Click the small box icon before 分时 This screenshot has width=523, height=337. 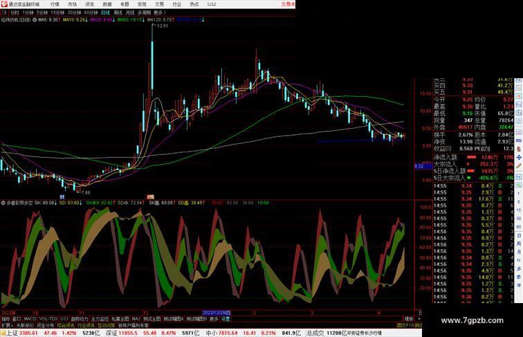[4, 12]
